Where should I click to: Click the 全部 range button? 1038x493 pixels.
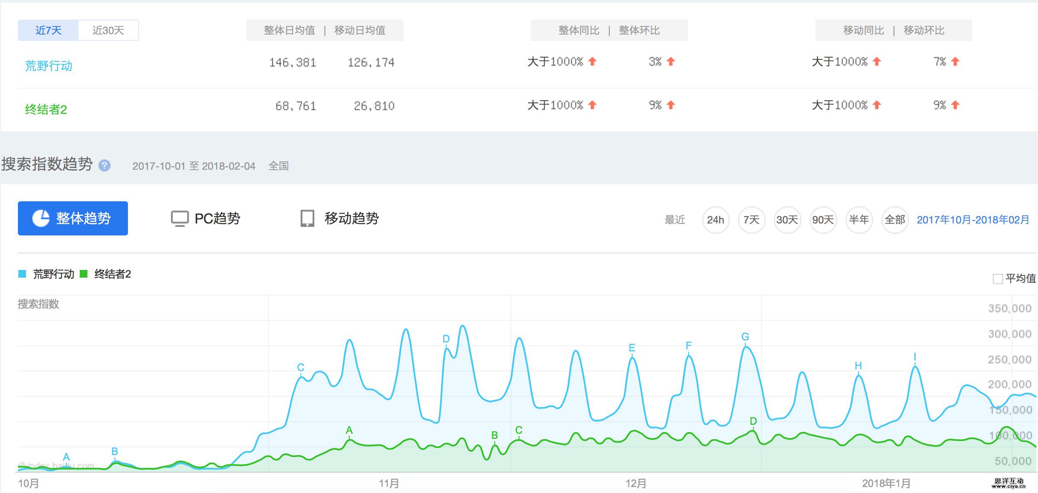tap(894, 220)
